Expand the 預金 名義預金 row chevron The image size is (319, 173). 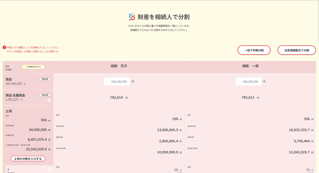49,100
